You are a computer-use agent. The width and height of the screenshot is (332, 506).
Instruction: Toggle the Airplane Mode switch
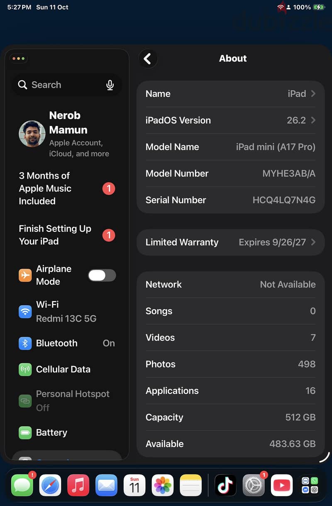102,275
